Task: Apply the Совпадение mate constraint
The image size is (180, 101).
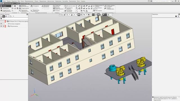Action: [35, 6]
